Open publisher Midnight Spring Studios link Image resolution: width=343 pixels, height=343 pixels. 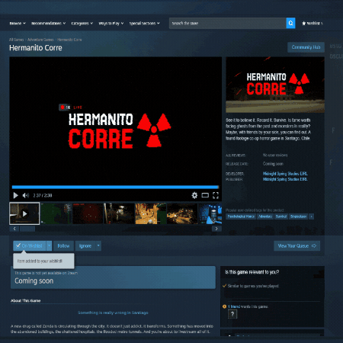285,179
